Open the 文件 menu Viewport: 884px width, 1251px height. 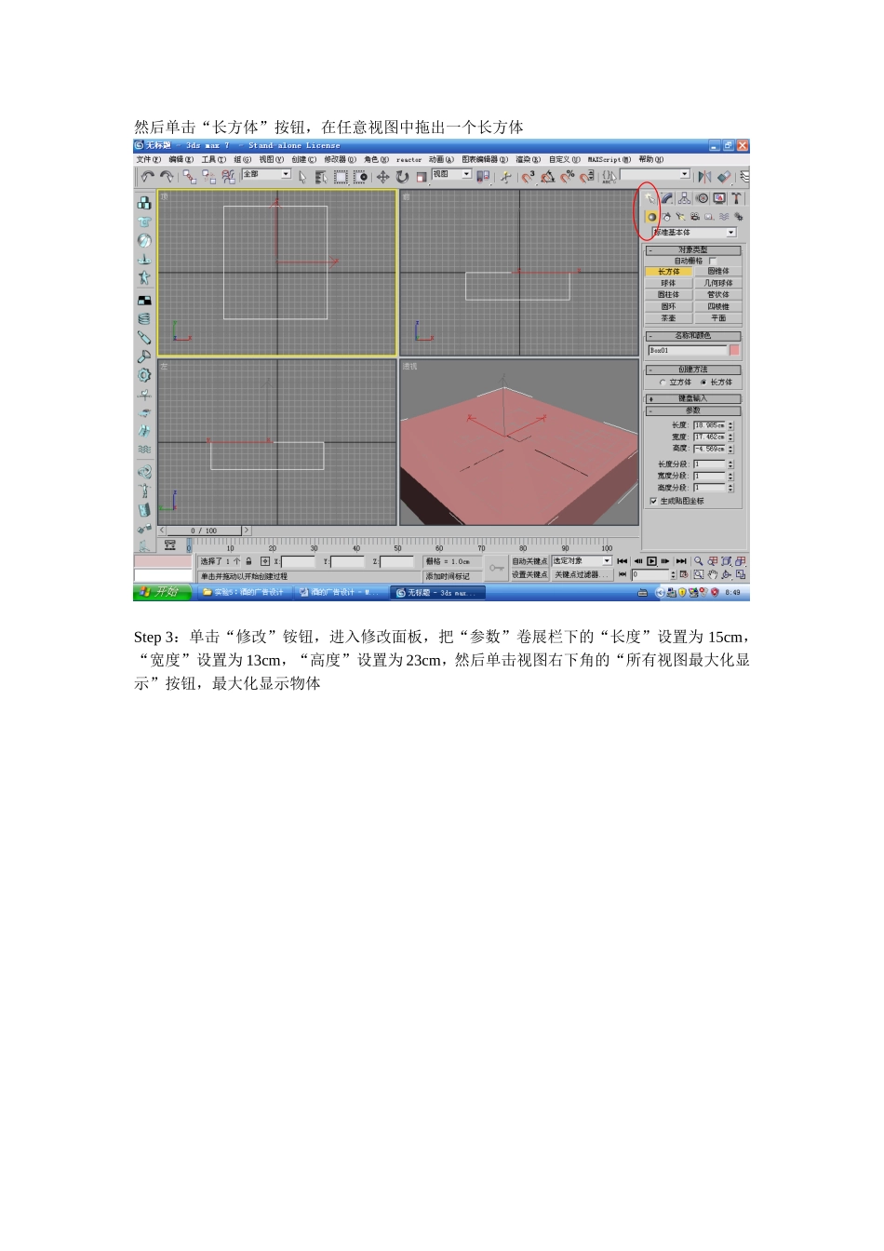[x=148, y=160]
